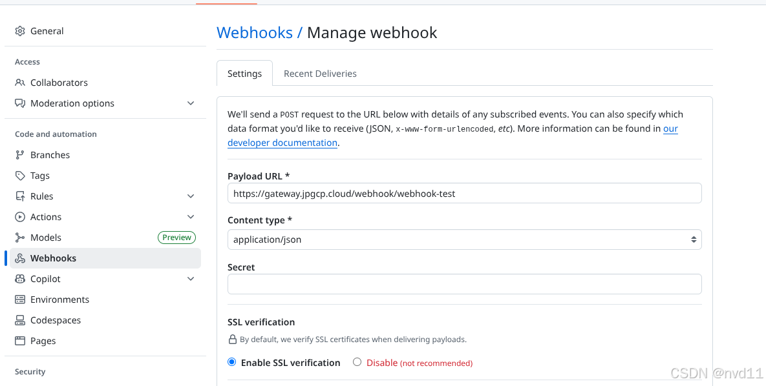
Task: Go to the Branches settings
Action: point(105,155)
